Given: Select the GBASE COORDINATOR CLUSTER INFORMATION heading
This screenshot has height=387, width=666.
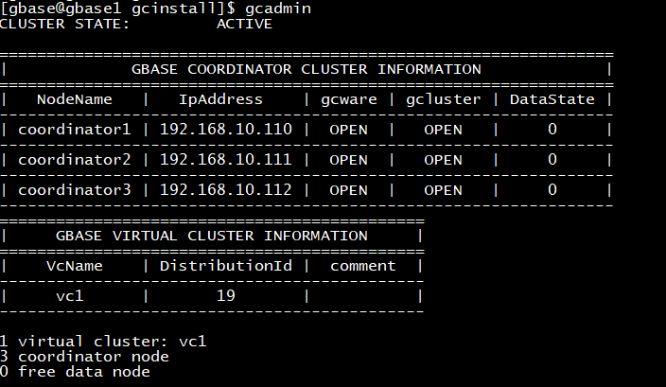Looking at the screenshot, I should pyautogui.click(x=307, y=69).
